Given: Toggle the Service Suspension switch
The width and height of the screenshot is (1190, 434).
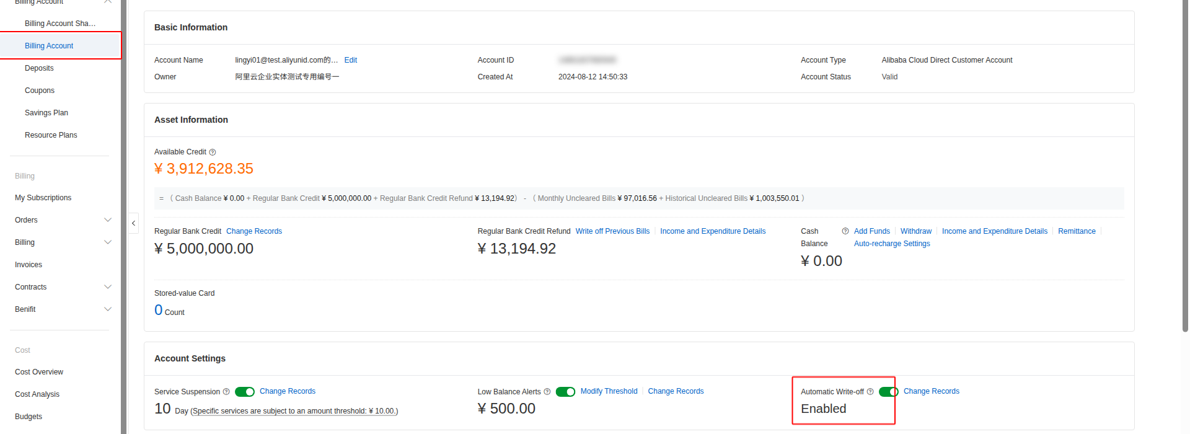Looking at the screenshot, I should coord(245,392).
